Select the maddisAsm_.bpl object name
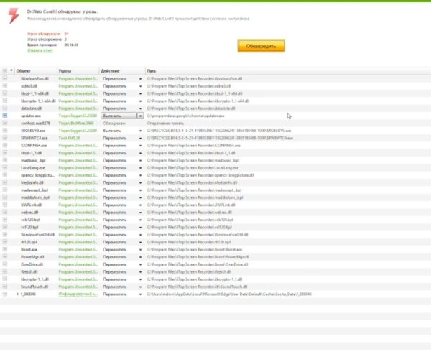Image resolution: width=431 pixels, height=354 pixels. [x=35, y=197]
